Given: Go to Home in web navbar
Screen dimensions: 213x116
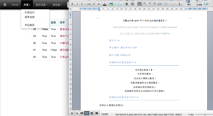Looking at the screenshot, I should point(15,5).
